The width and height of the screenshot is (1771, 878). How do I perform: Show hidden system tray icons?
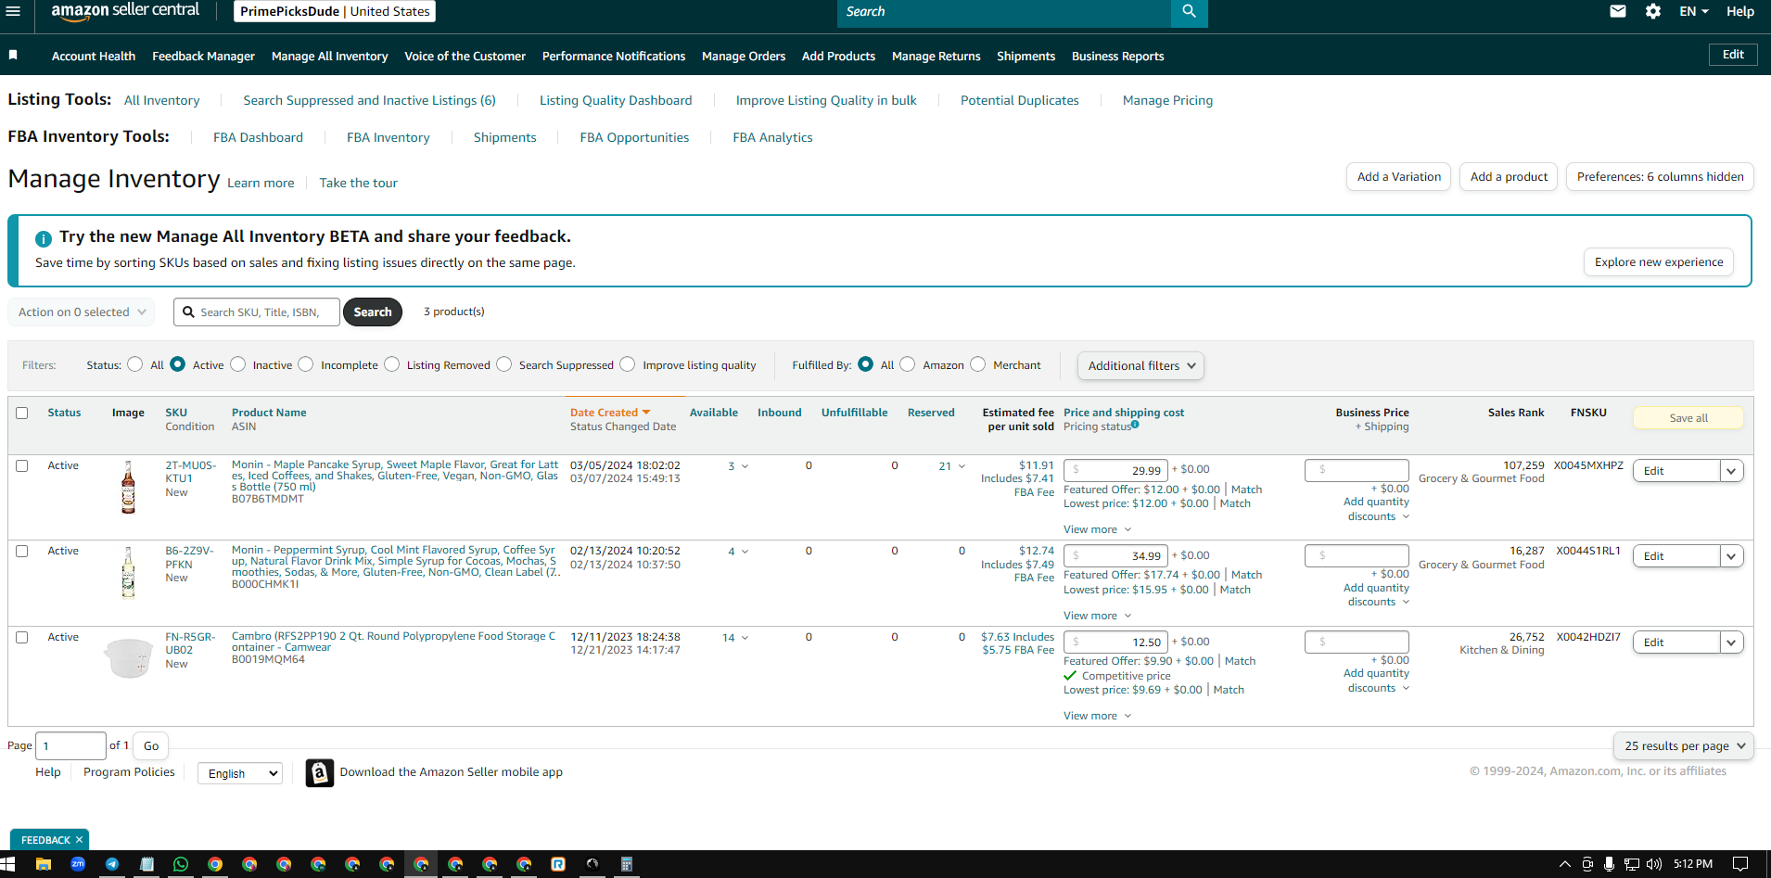click(1565, 864)
